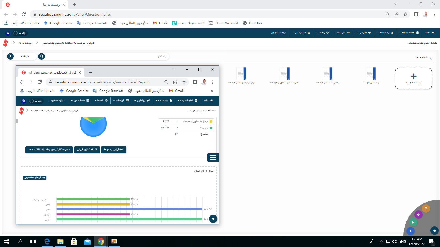Open the پردیس دانشگاهی هوشمند questionnaire thumbnail
Image resolution: width=440 pixels, height=247 pixels.
click(x=328, y=74)
